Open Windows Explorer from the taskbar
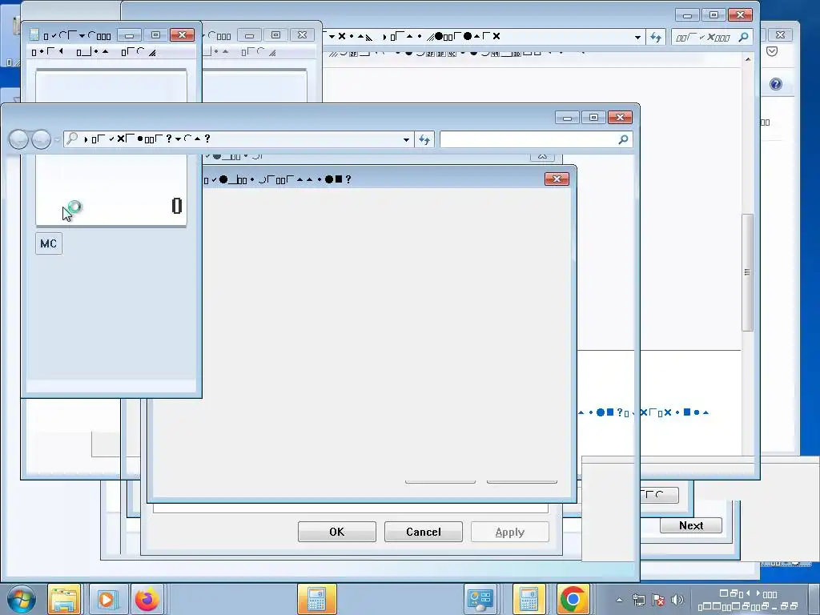The image size is (820, 615). 64,599
